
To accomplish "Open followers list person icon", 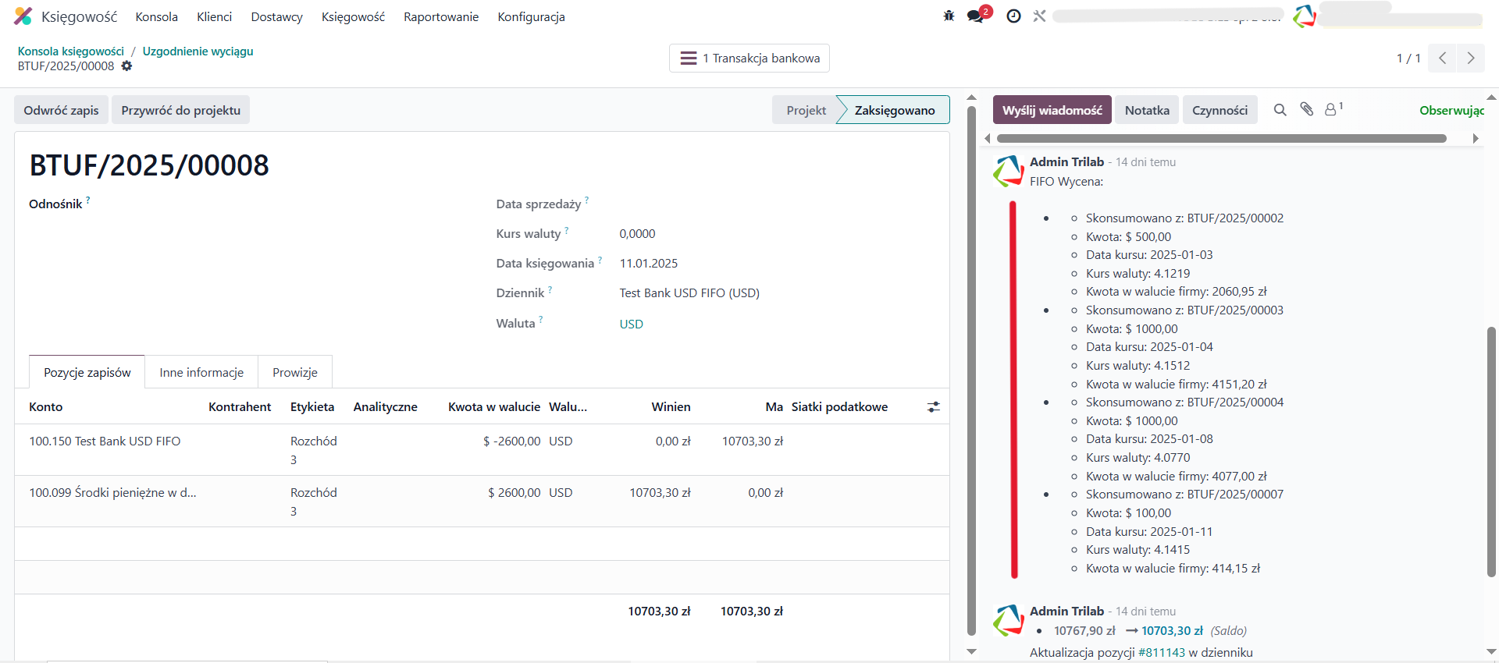I will [1331, 110].
